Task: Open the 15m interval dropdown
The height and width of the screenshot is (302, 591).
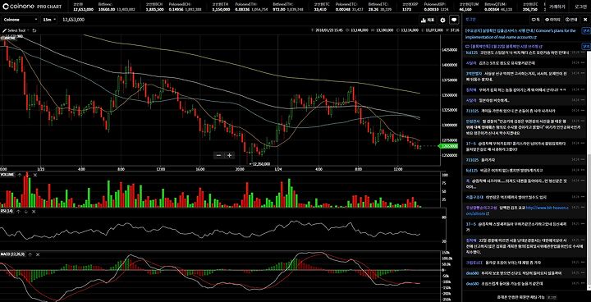Action: pyautogui.click(x=49, y=20)
